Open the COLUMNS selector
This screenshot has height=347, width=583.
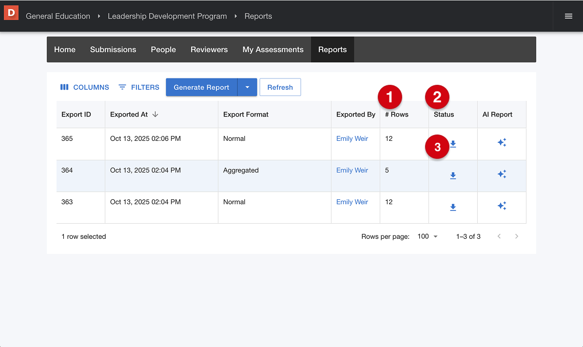pyautogui.click(x=84, y=87)
